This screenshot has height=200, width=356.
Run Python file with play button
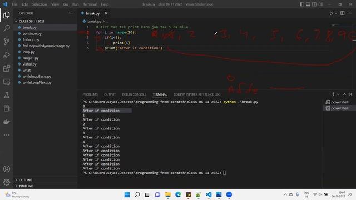(331, 13)
